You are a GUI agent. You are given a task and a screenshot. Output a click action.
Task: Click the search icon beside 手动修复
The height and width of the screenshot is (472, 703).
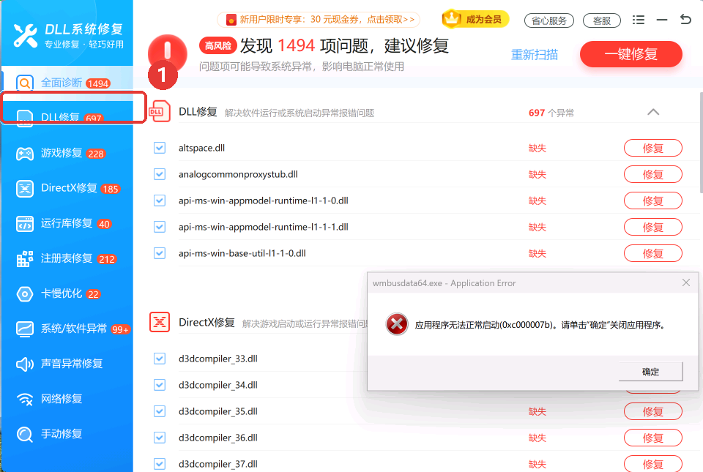pyautogui.click(x=25, y=435)
